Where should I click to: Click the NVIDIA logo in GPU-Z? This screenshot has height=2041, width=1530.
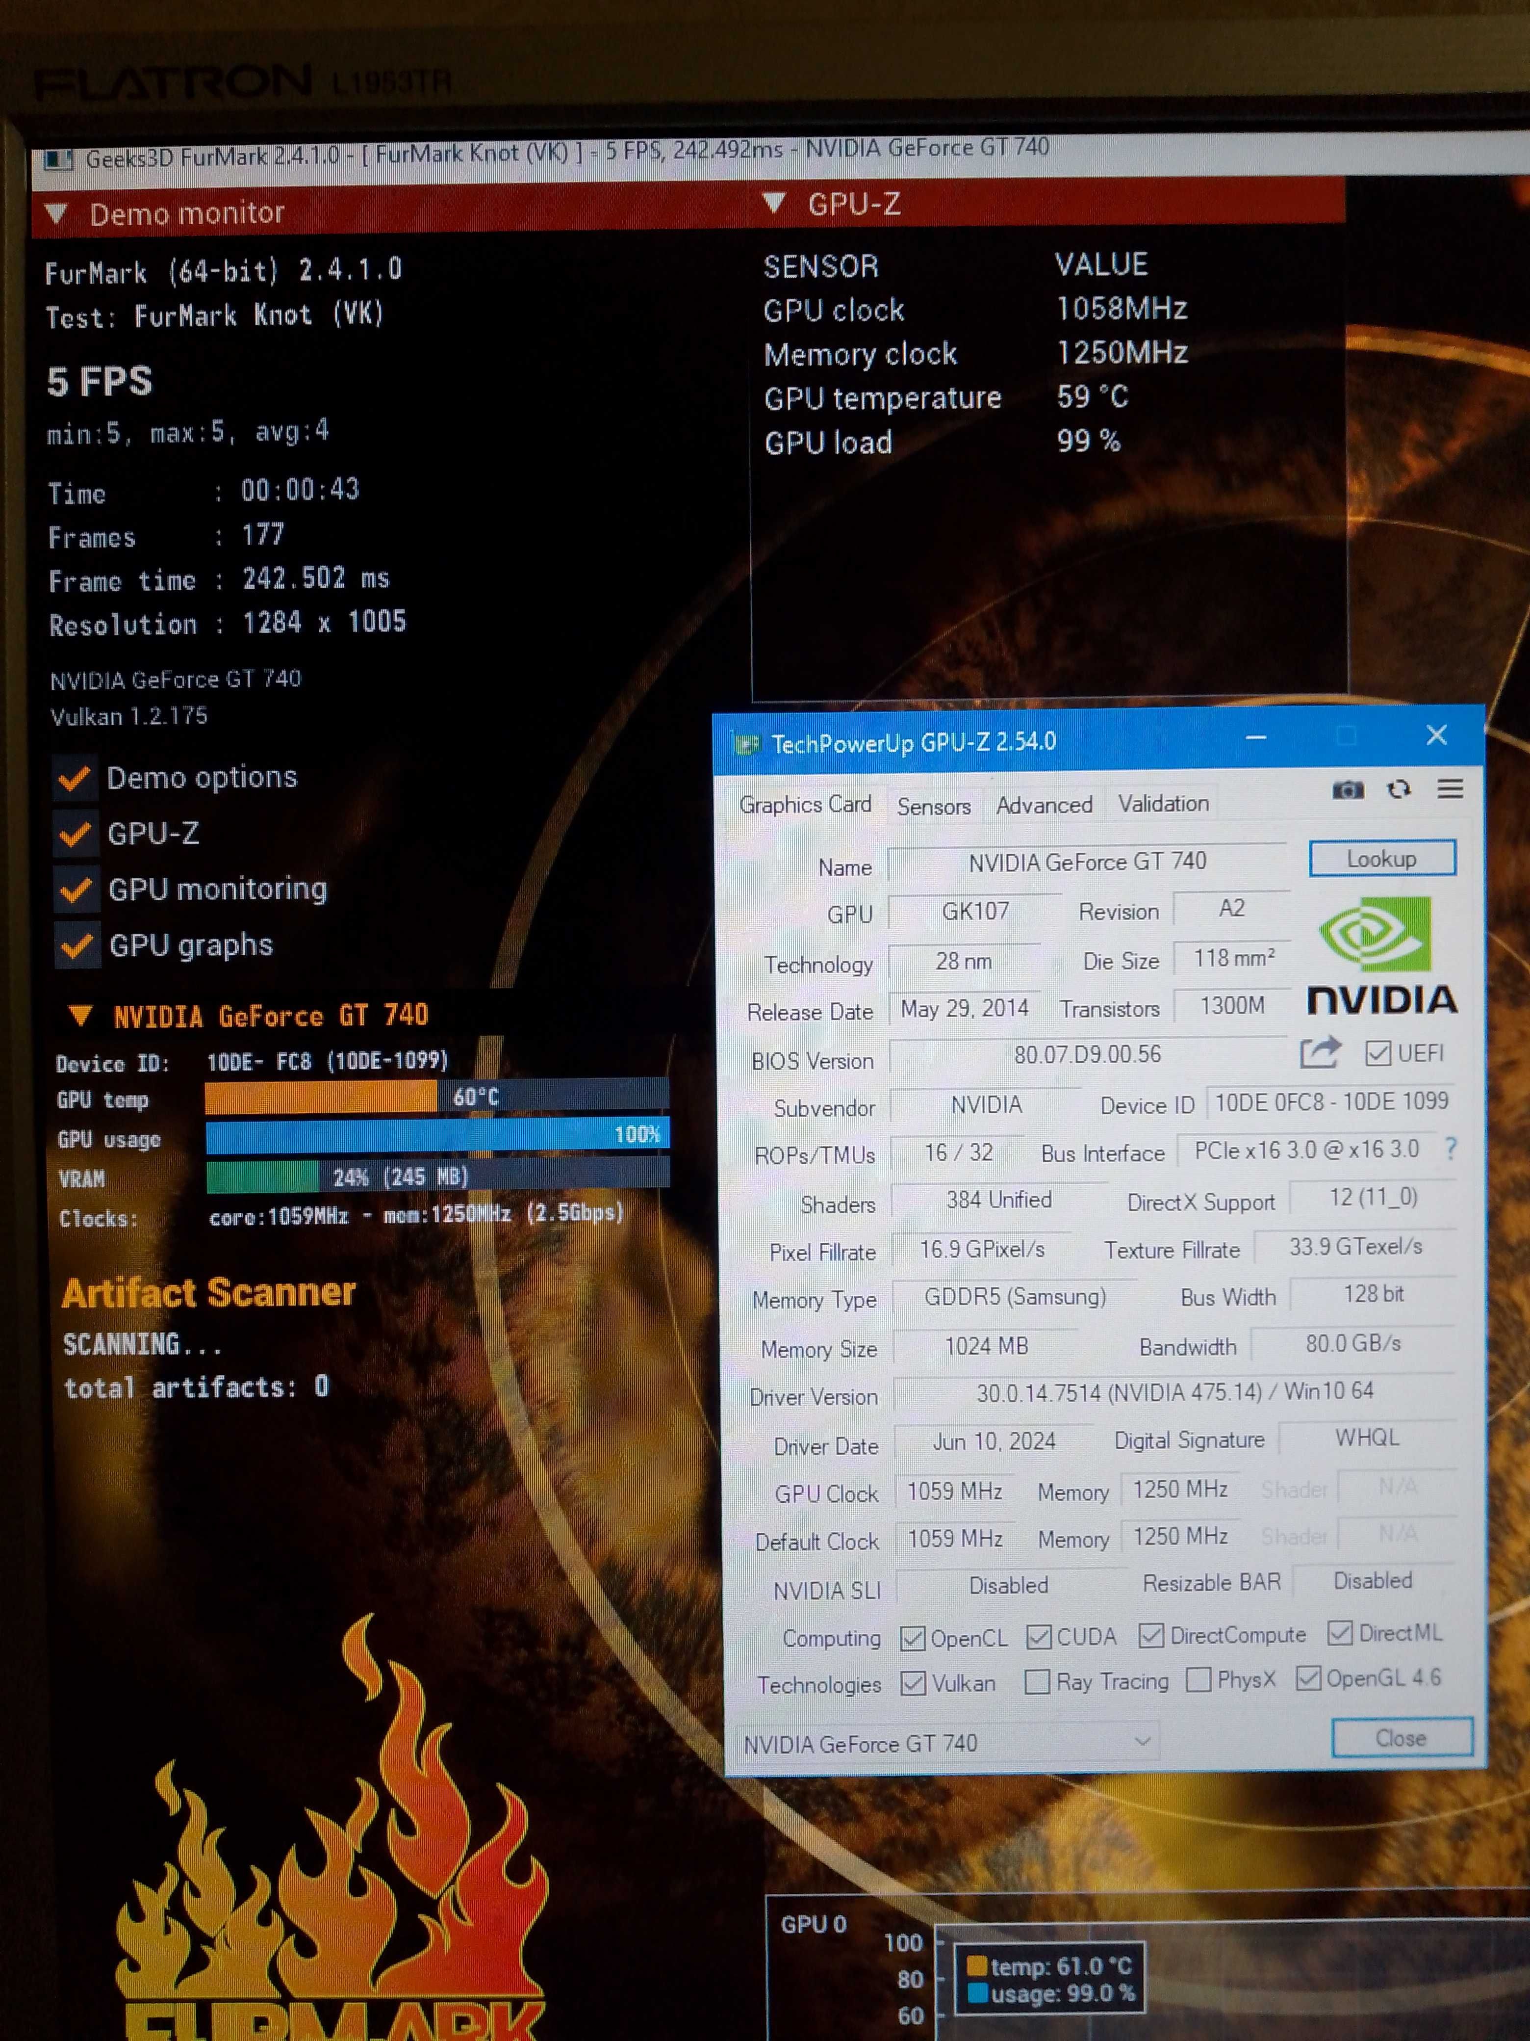tap(1381, 956)
